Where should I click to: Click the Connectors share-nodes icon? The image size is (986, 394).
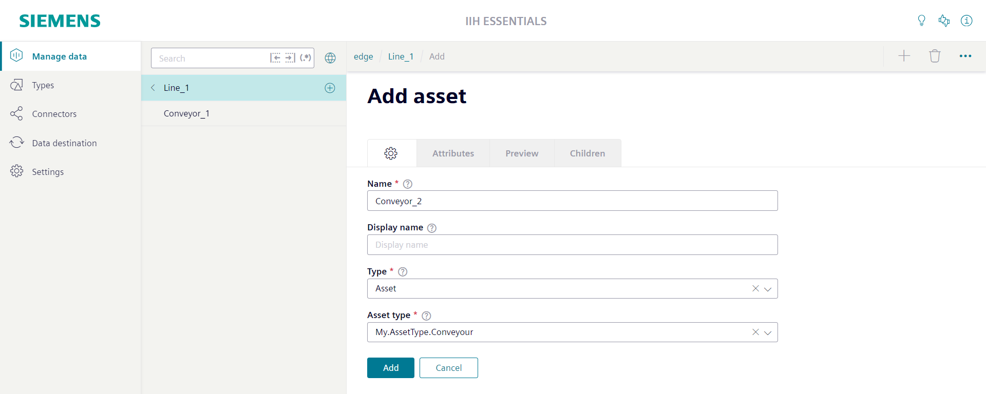[x=16, y=113]
